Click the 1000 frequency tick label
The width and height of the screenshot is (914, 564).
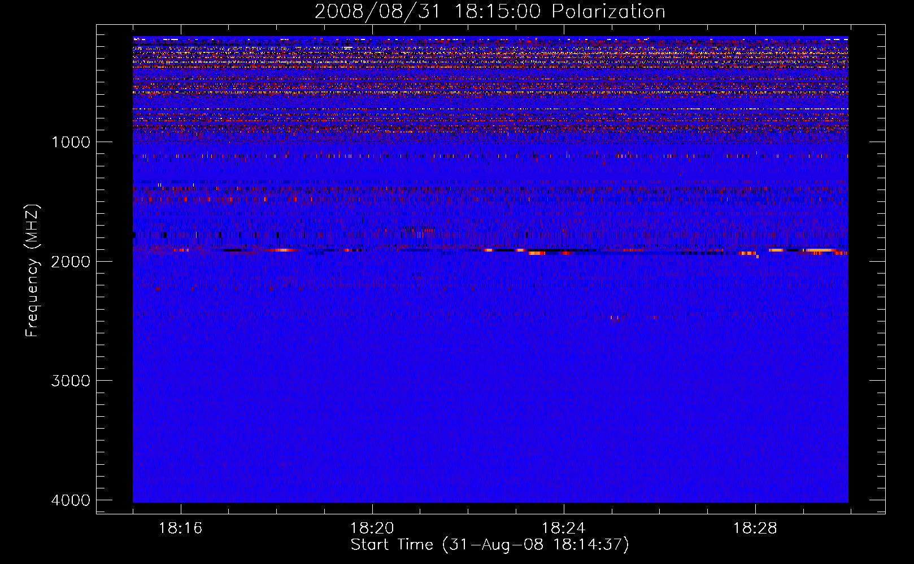click(x=71, y=142)
